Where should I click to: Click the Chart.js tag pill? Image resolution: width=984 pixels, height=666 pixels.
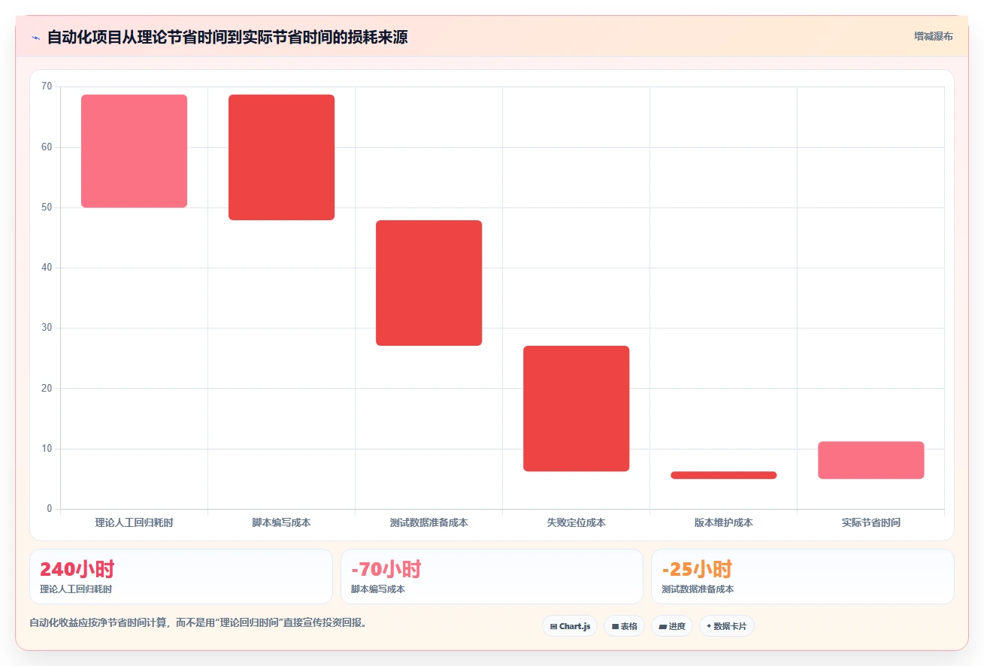pyautogui.click(x=570, y=626)
